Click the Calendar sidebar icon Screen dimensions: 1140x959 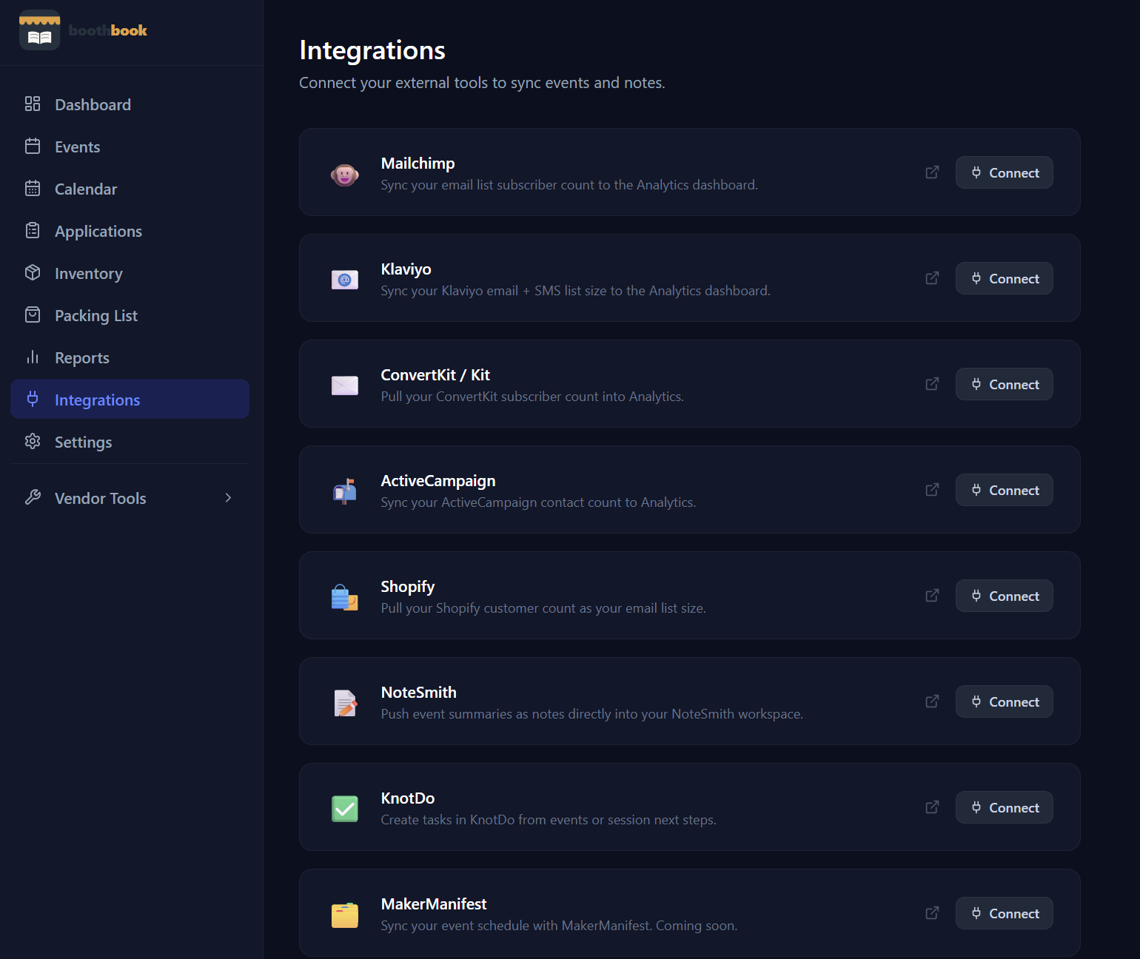click(33, 188)
